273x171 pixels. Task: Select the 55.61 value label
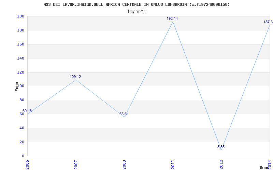coord(124,114)
